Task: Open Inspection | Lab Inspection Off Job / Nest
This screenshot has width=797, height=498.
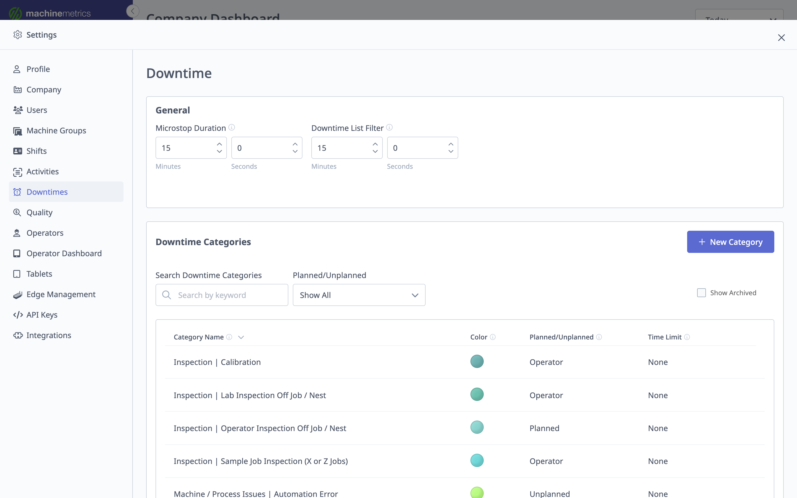Action: (465, 395)
